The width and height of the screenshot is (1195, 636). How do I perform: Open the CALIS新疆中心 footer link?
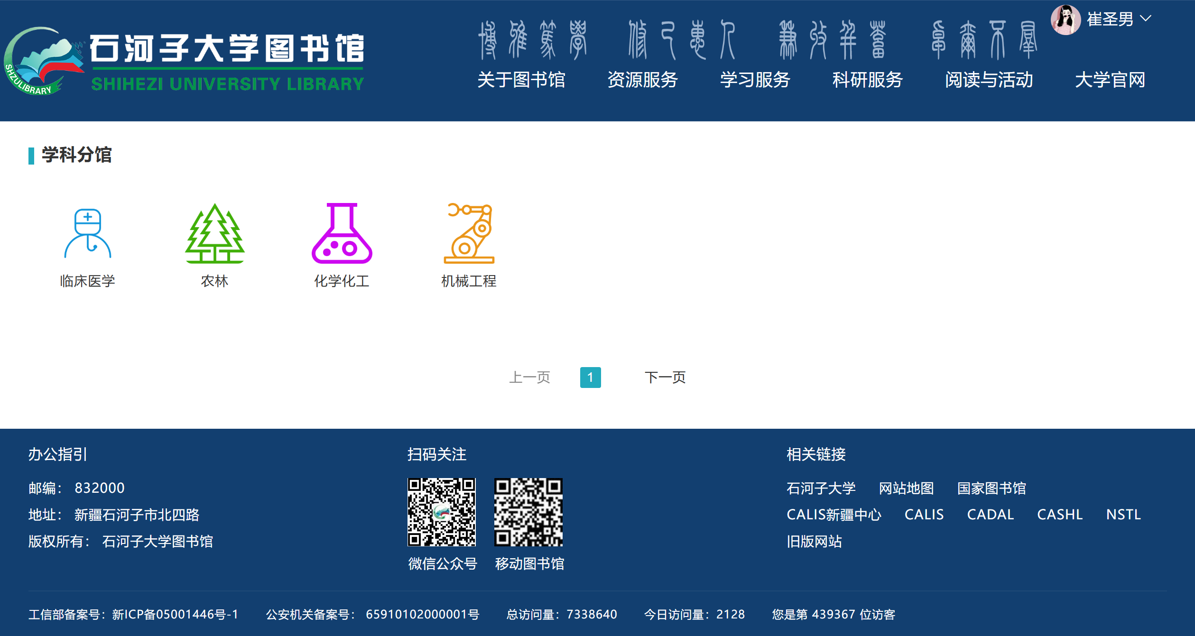pyautogui.click(x=834, y=515)
